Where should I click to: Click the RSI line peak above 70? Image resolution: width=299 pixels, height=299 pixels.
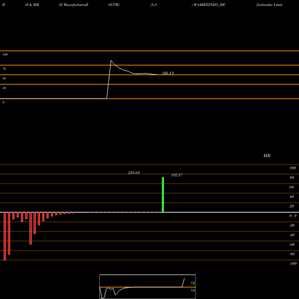[111, 61]
